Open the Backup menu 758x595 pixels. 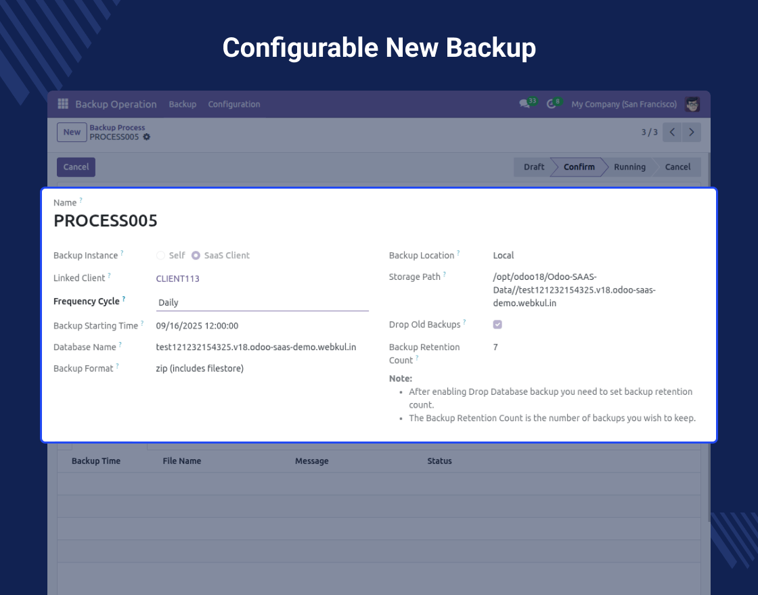pyautogui.click(x=182, y=104)
